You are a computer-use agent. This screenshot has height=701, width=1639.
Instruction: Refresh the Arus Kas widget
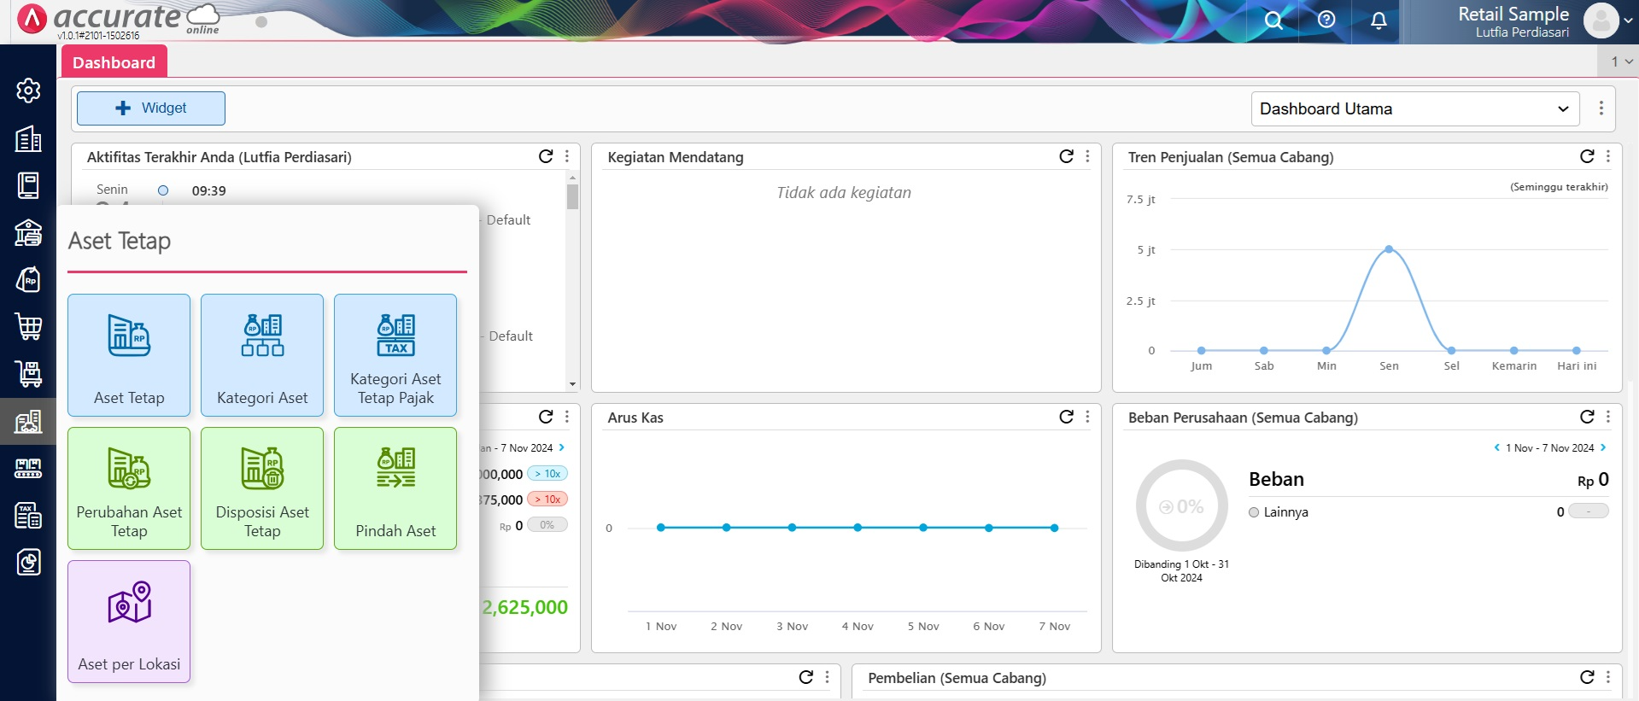1066,417
